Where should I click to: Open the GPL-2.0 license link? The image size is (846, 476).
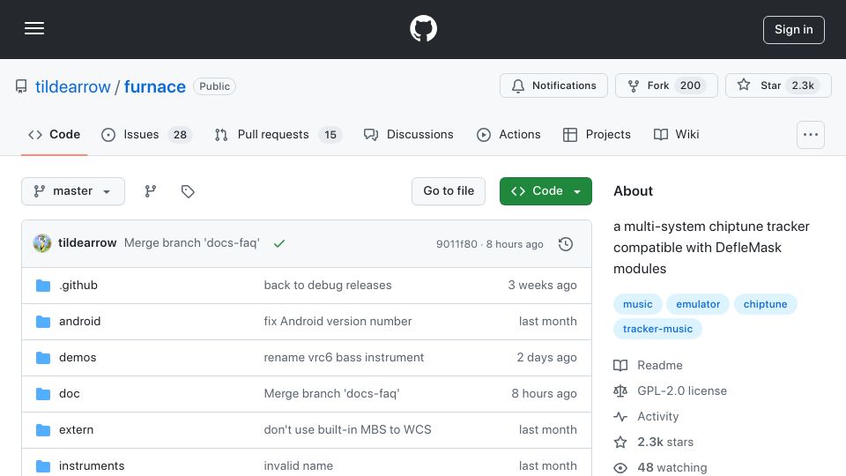[670, 390]
